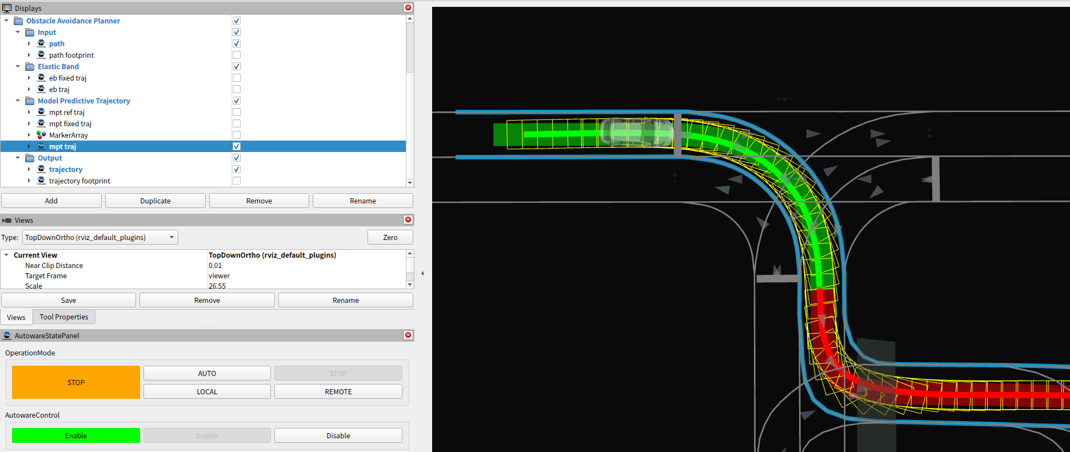The width and height of the screenshot is (1070, 452).
Task: Uncheck the mpt traj display checkbox
Action: [237, 146]
